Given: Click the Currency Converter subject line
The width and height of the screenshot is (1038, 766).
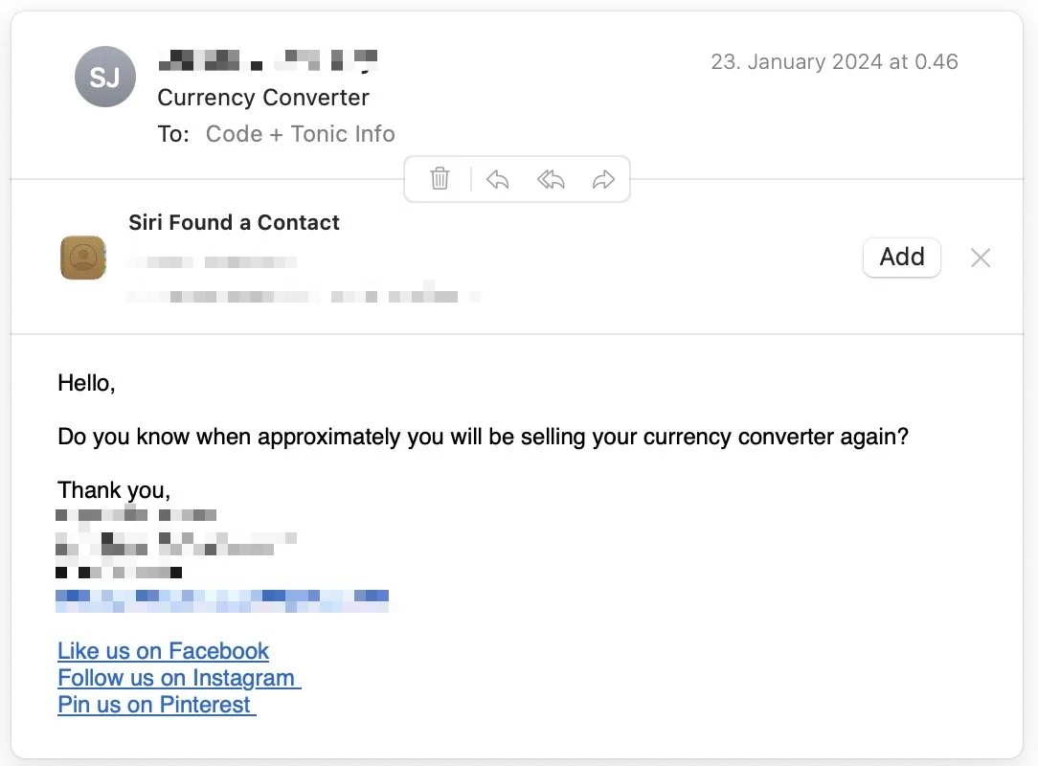Looking at the screenshot, I should pos(263,98).
